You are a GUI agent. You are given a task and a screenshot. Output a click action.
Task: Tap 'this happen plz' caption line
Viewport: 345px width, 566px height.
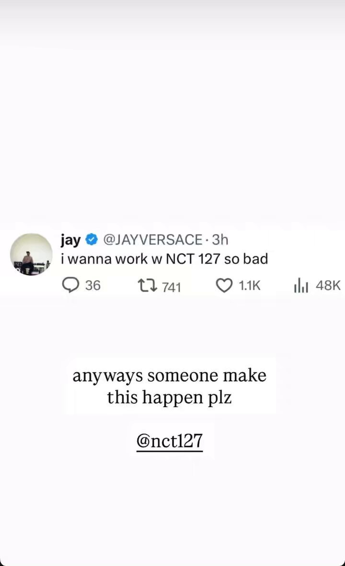tap(170, 398)
